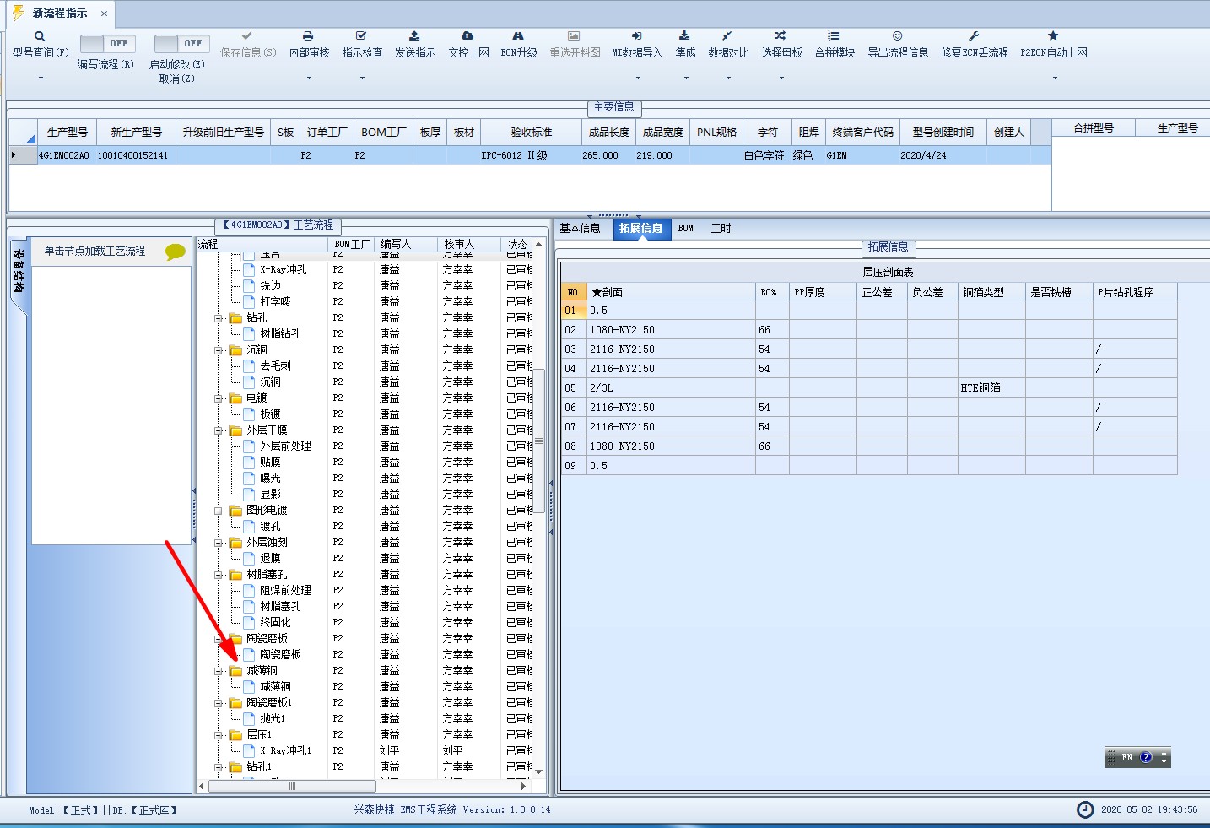Click the 发送指示 upload icon
Screen dimensions: 1210x828
[414, 36]
